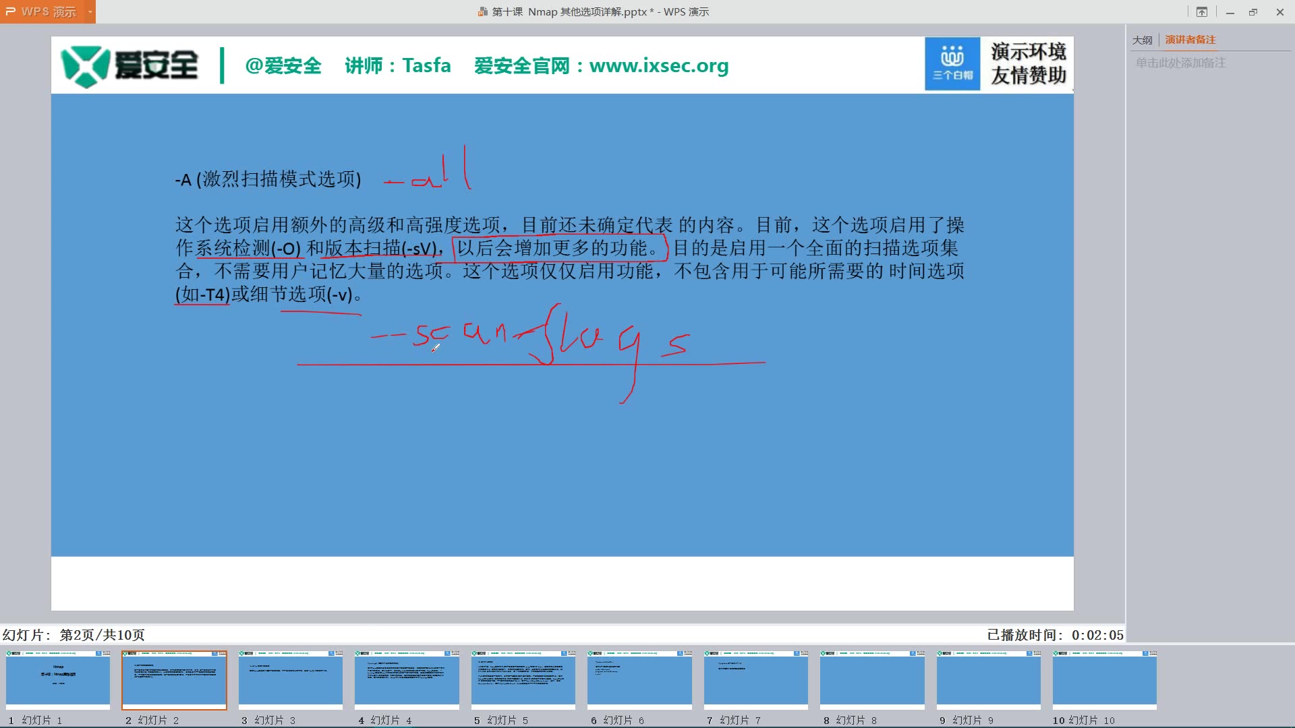Switch to the 大纲 tab
This screenshot has width=1295, height=728.
click(x=1143, y=39)
